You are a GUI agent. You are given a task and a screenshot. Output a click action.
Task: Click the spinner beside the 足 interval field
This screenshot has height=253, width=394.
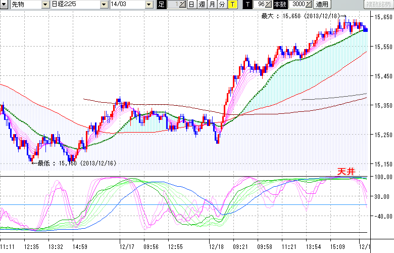pyautogui.click(x=182, y=5)
